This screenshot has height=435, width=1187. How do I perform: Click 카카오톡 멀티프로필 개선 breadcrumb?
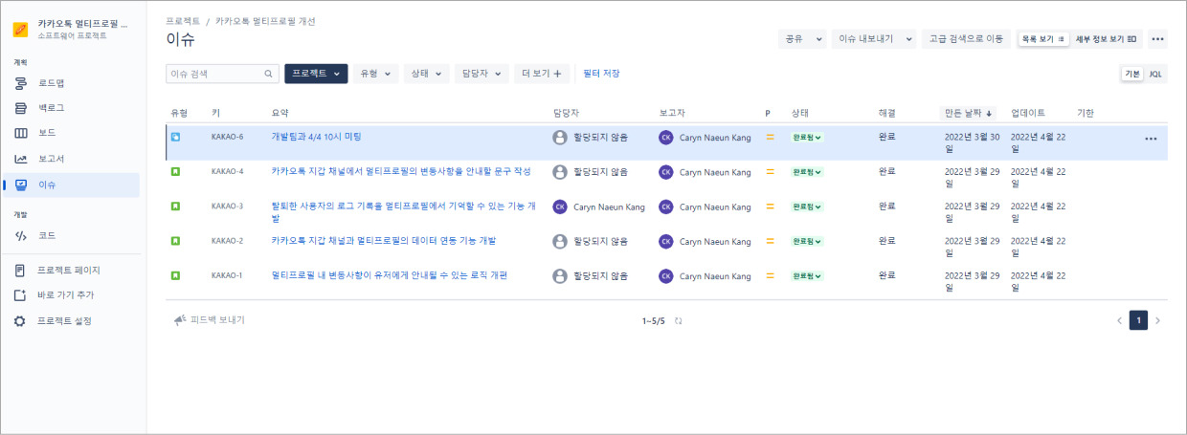point(265,20)
